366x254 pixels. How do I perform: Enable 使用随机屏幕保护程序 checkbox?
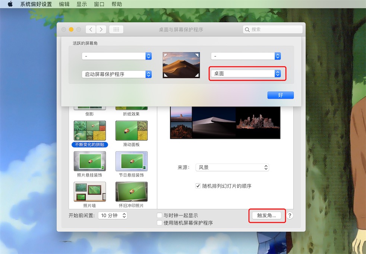point(160,223)
